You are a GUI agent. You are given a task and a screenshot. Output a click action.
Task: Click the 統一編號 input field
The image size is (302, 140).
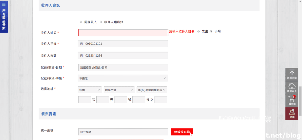tap(123, 132)
